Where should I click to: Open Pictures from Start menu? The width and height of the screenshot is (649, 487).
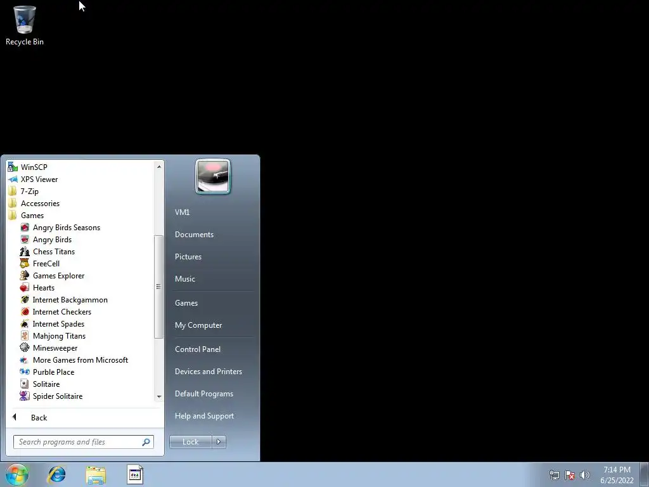188,257
